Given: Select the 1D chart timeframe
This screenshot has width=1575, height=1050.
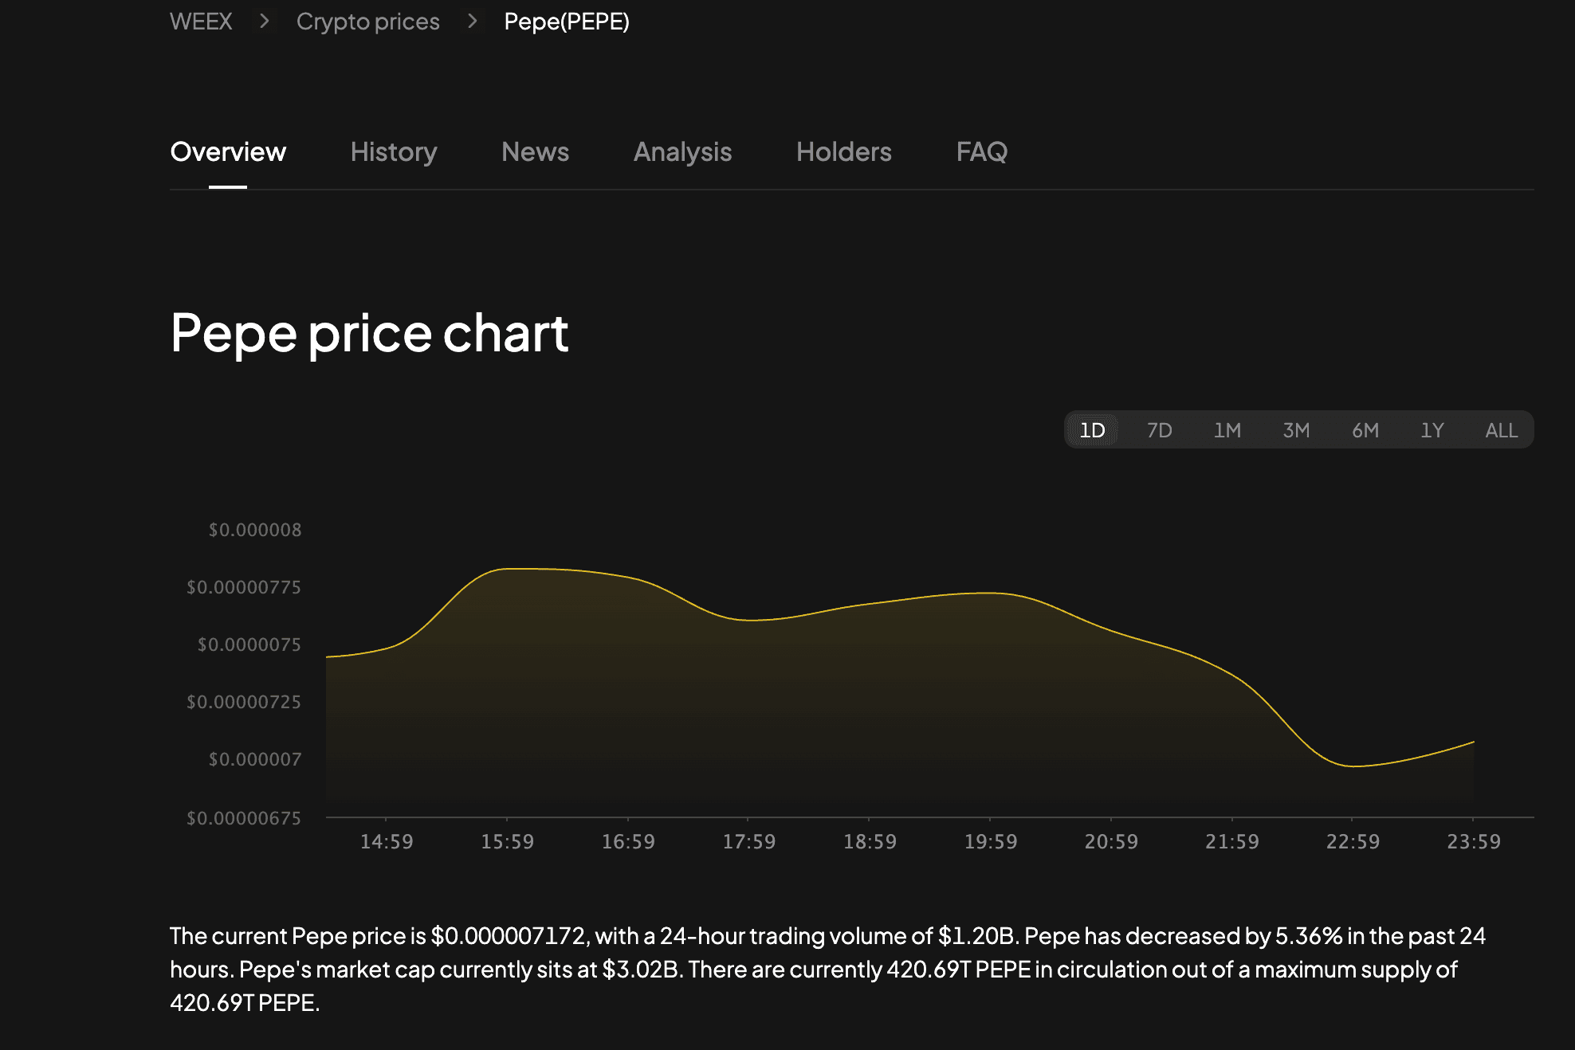Looking at the screenshot, I should (1091, 430).
